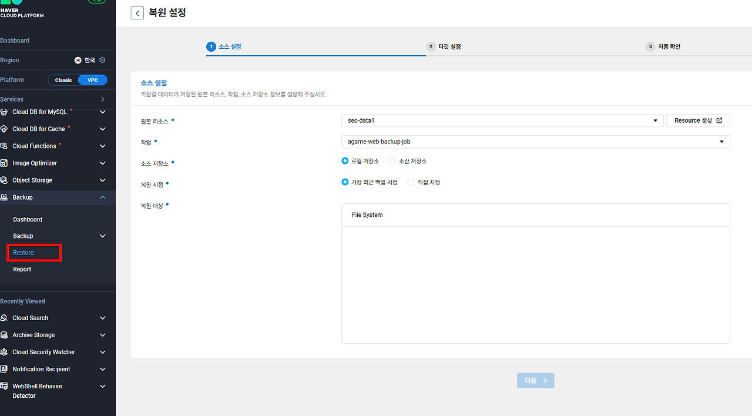The height and width of the screenshot is (416, 752).
Task: Switch platform to Classic
Action: coord(63,80)
